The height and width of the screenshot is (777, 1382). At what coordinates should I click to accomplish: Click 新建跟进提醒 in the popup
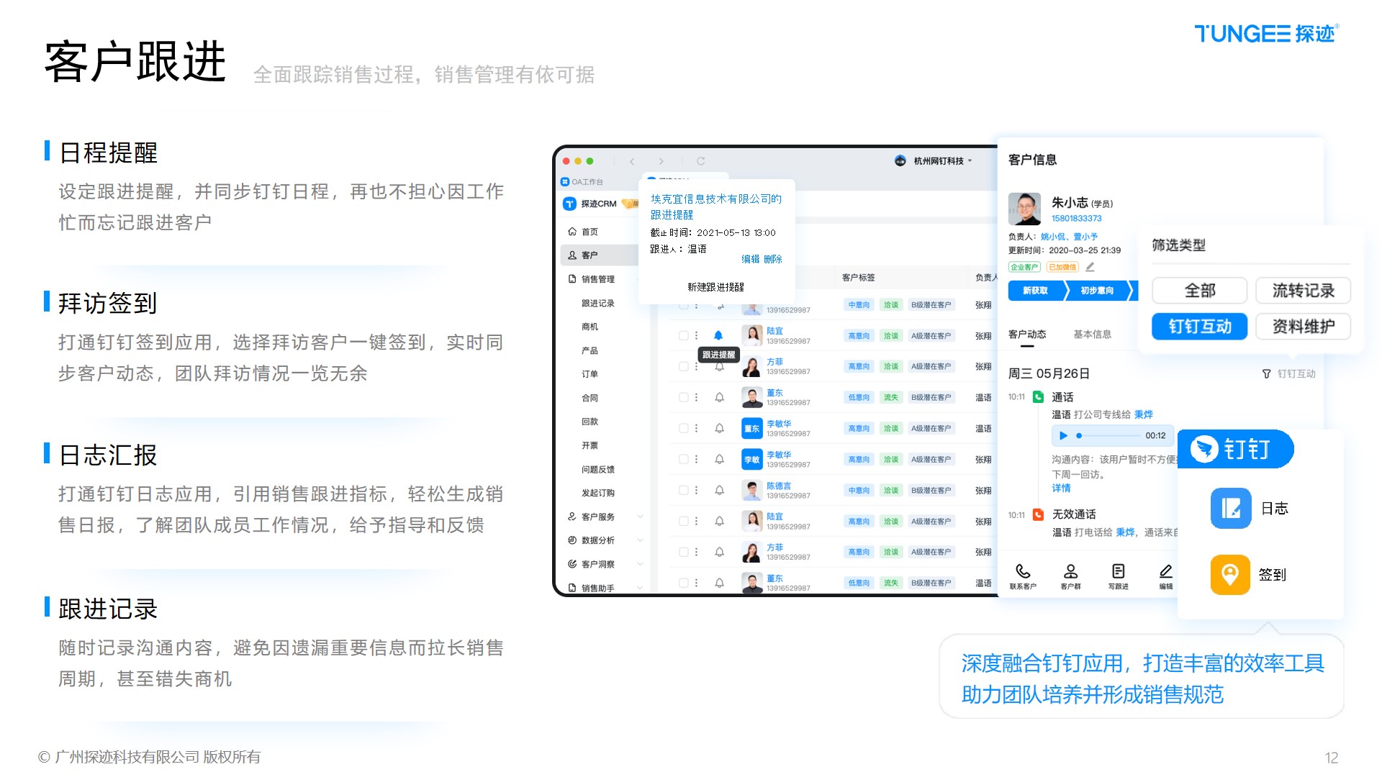tap(715, 287)
